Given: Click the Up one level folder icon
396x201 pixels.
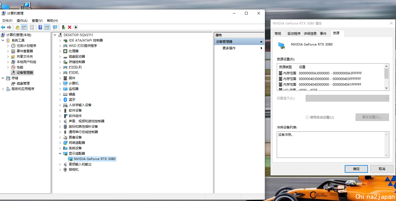Looking at the screenshot, I should click(x=18, y=27).
